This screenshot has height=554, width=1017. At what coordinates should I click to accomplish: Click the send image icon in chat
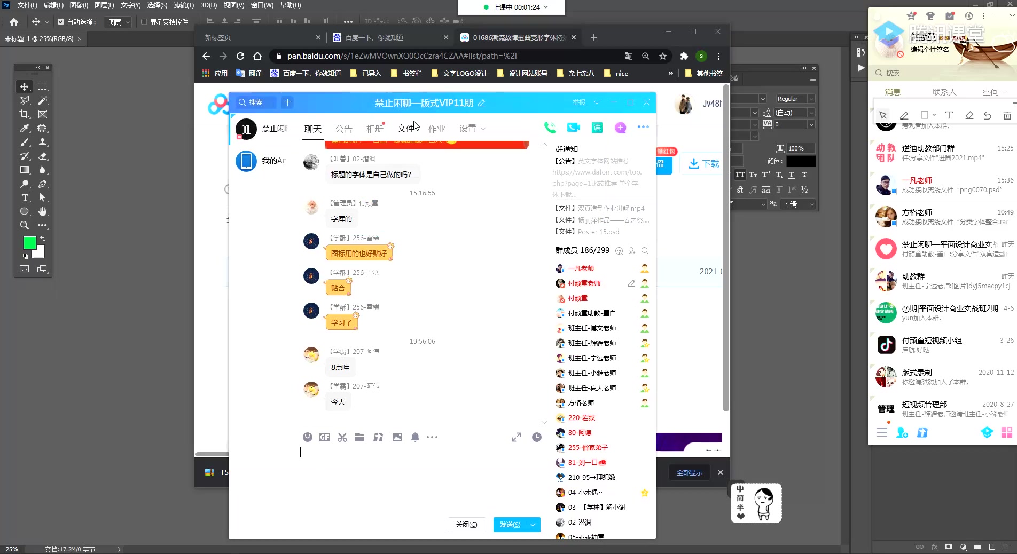click(397, 437)
